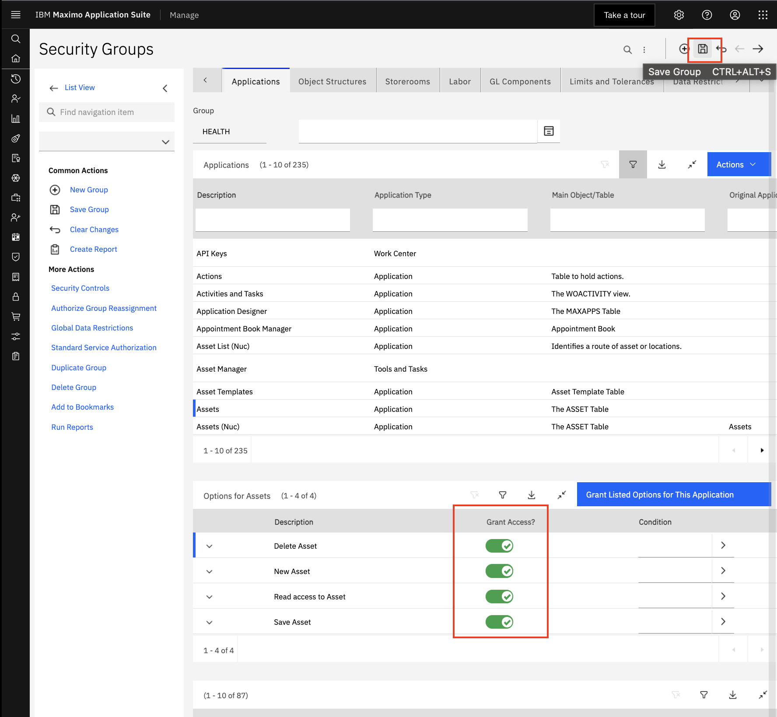Click the search icon in the left rail
Screen dimensions: 777x717
pos(16,38)
